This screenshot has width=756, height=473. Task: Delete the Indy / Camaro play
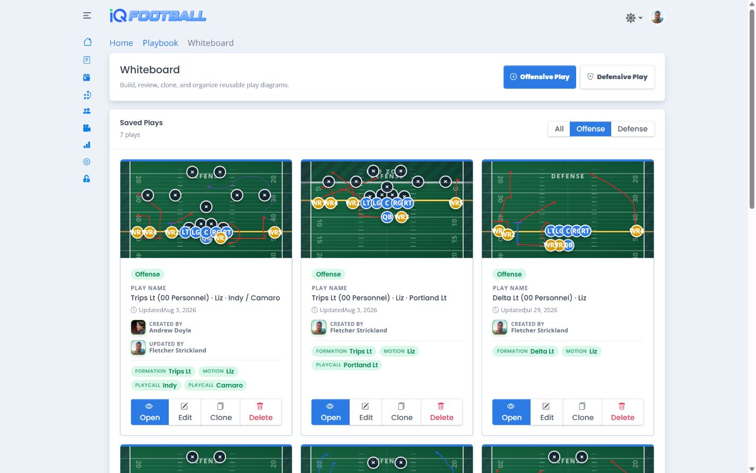click(260, 412)
